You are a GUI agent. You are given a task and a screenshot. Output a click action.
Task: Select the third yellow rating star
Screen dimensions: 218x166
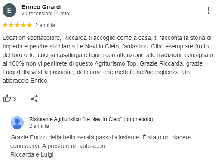(17, 25)
